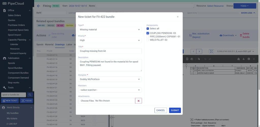
Task: Open the Assignee dropdown showing Grabby McPickface
Action: [110, 79]
